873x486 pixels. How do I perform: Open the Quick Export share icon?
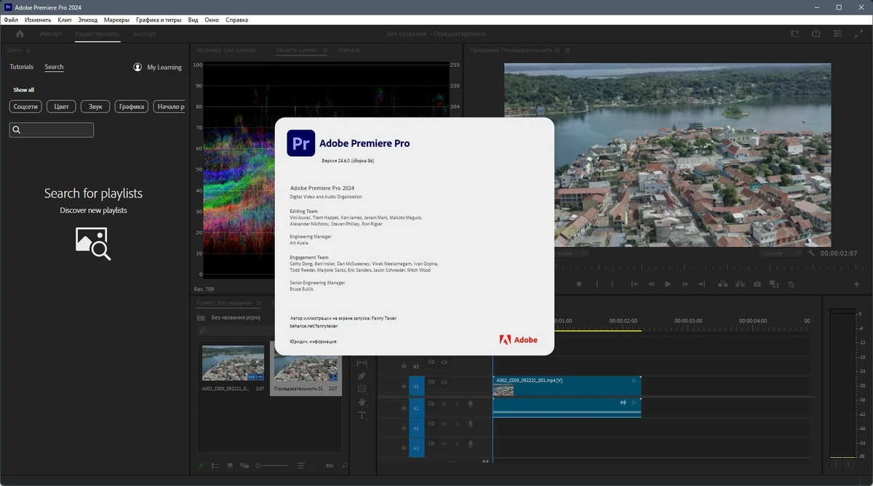816,33
